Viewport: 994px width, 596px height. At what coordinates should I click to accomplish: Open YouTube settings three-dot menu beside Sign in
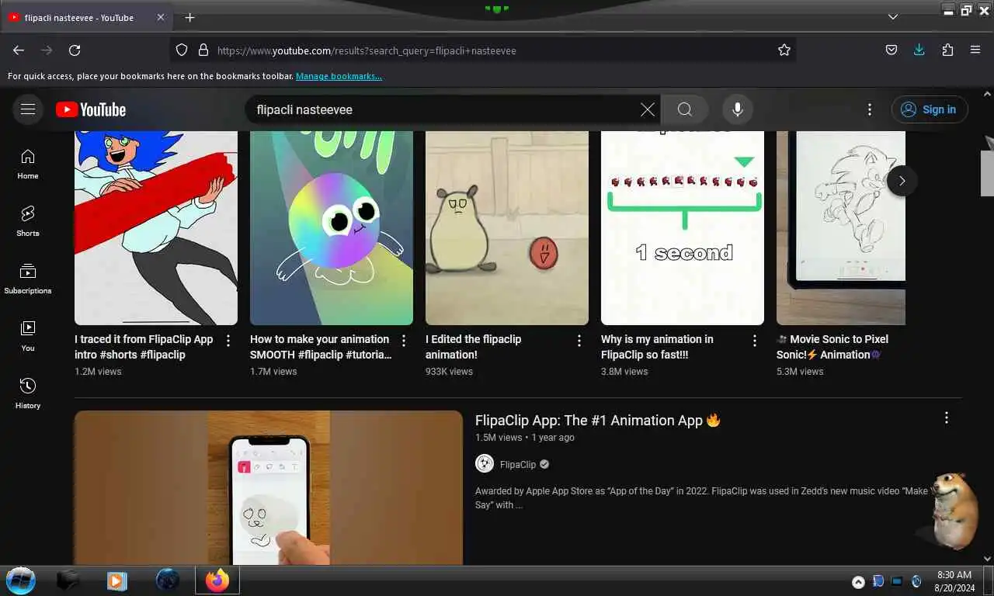point(870,109)
